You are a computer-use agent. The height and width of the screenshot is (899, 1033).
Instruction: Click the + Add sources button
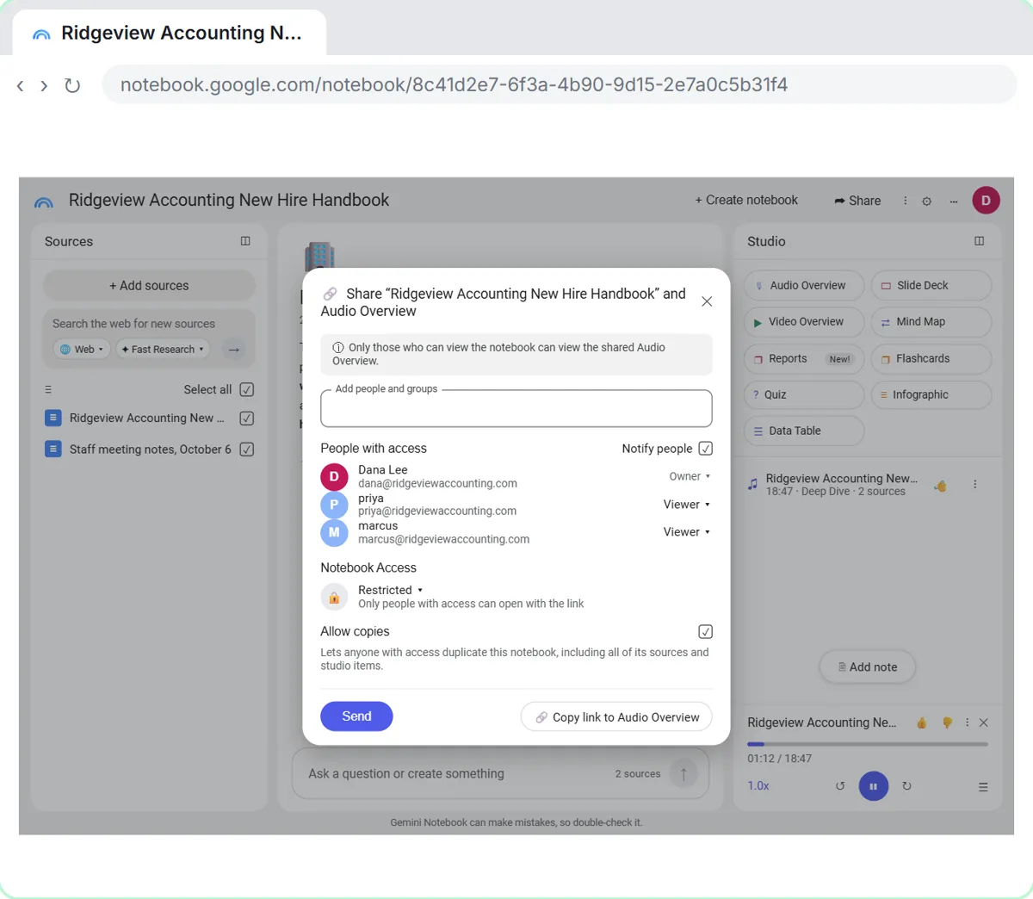click(x=149, y=286)
